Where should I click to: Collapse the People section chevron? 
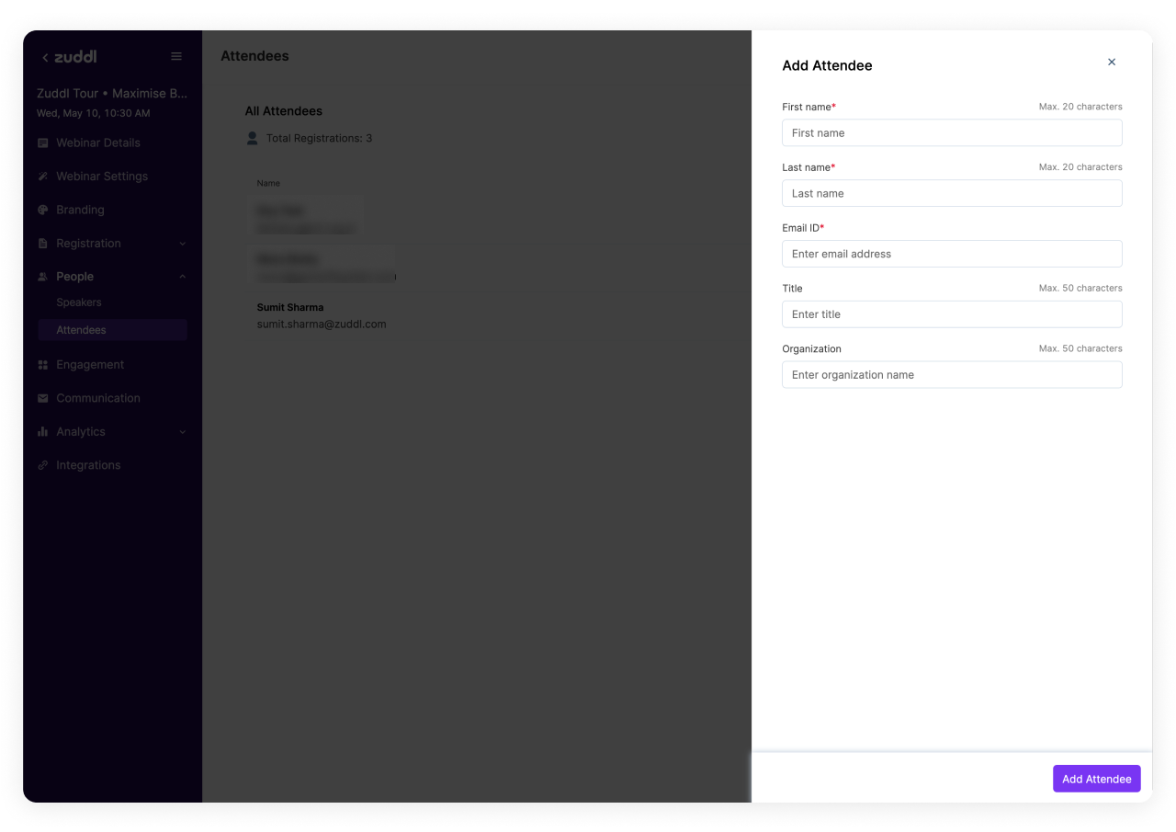[x=182, y=277]
